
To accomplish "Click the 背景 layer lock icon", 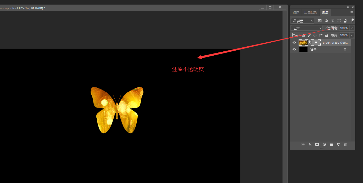I will (x=345, y=50).
